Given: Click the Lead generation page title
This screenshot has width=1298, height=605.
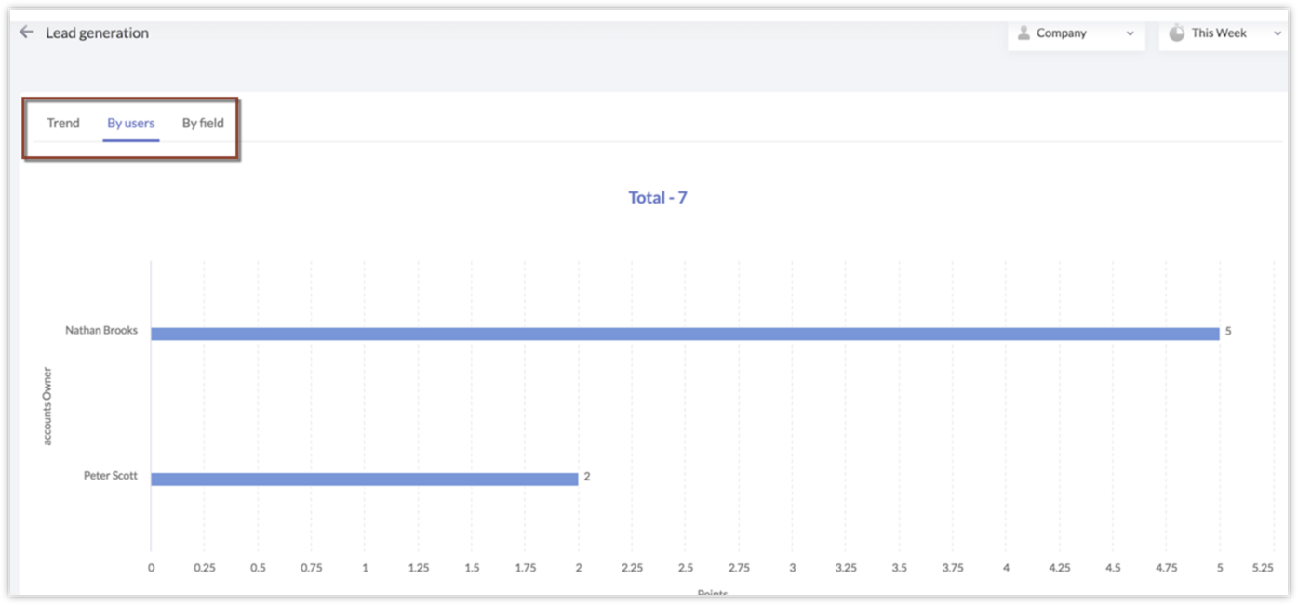Looking at the screenshot, I should click(x=97, y=33).
